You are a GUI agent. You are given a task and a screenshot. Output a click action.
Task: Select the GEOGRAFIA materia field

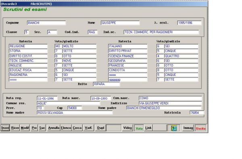click(x=128, y=61)
